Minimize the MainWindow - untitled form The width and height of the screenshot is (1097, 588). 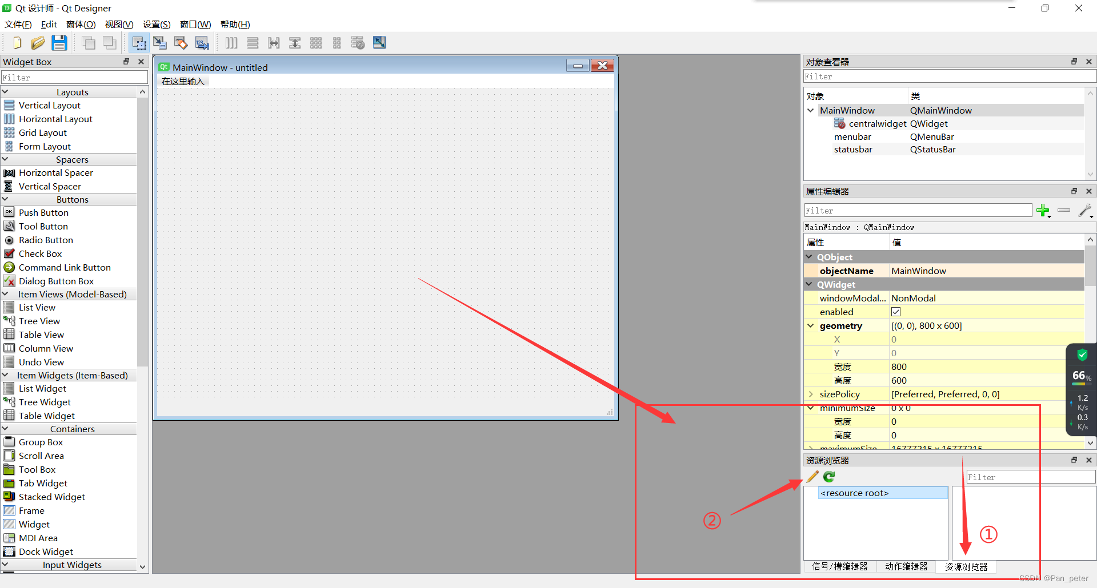(x=578, y=66)
